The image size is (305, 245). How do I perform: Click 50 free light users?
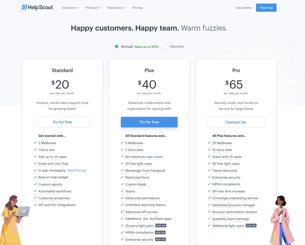[226, 164]
